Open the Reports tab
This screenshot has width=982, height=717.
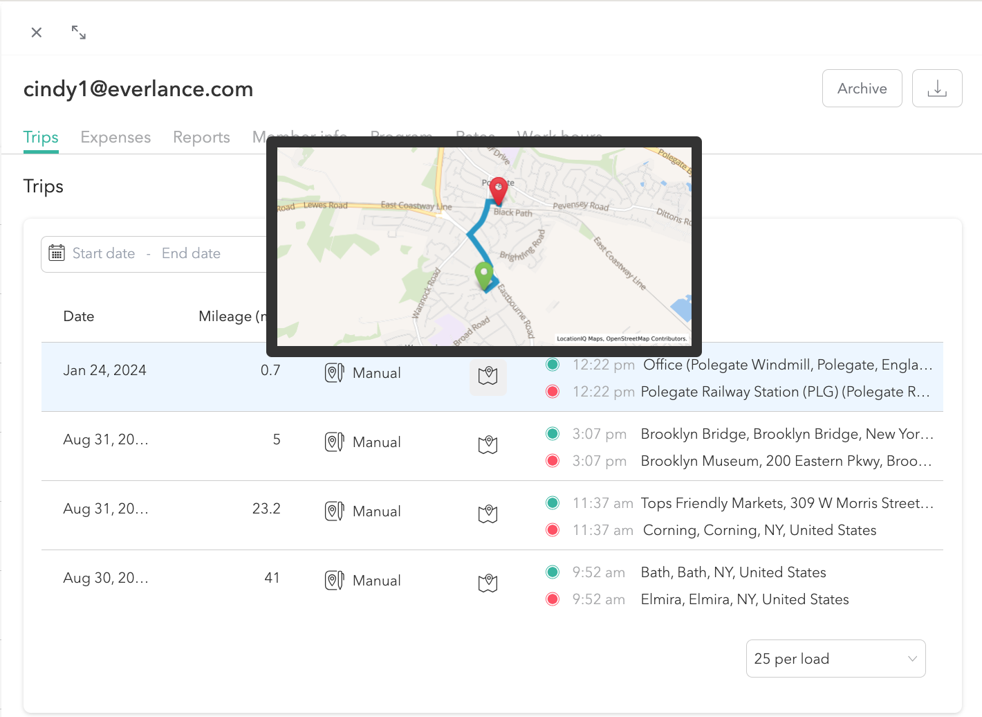pos(201,137)
